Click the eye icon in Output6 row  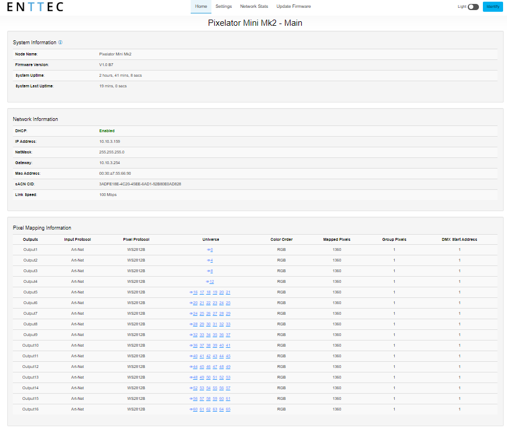[191, 303]
